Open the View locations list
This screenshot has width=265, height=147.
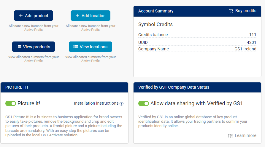tap(91, 47)
